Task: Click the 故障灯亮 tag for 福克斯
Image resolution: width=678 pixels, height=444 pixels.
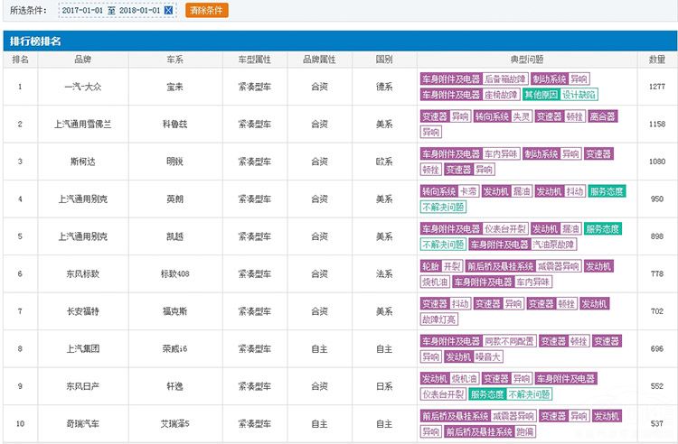Action: (x=439, y=319)
